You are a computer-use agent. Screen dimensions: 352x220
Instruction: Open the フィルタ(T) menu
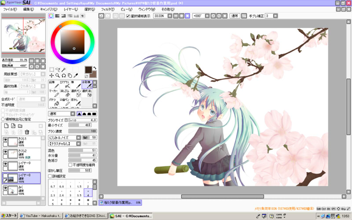coord(107,9)
